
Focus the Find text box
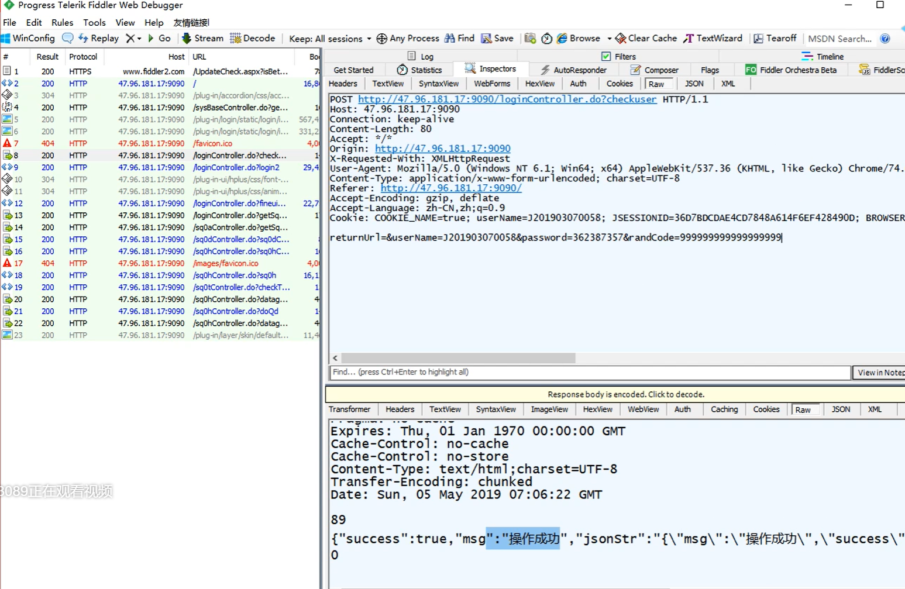[x=590, y=372]
